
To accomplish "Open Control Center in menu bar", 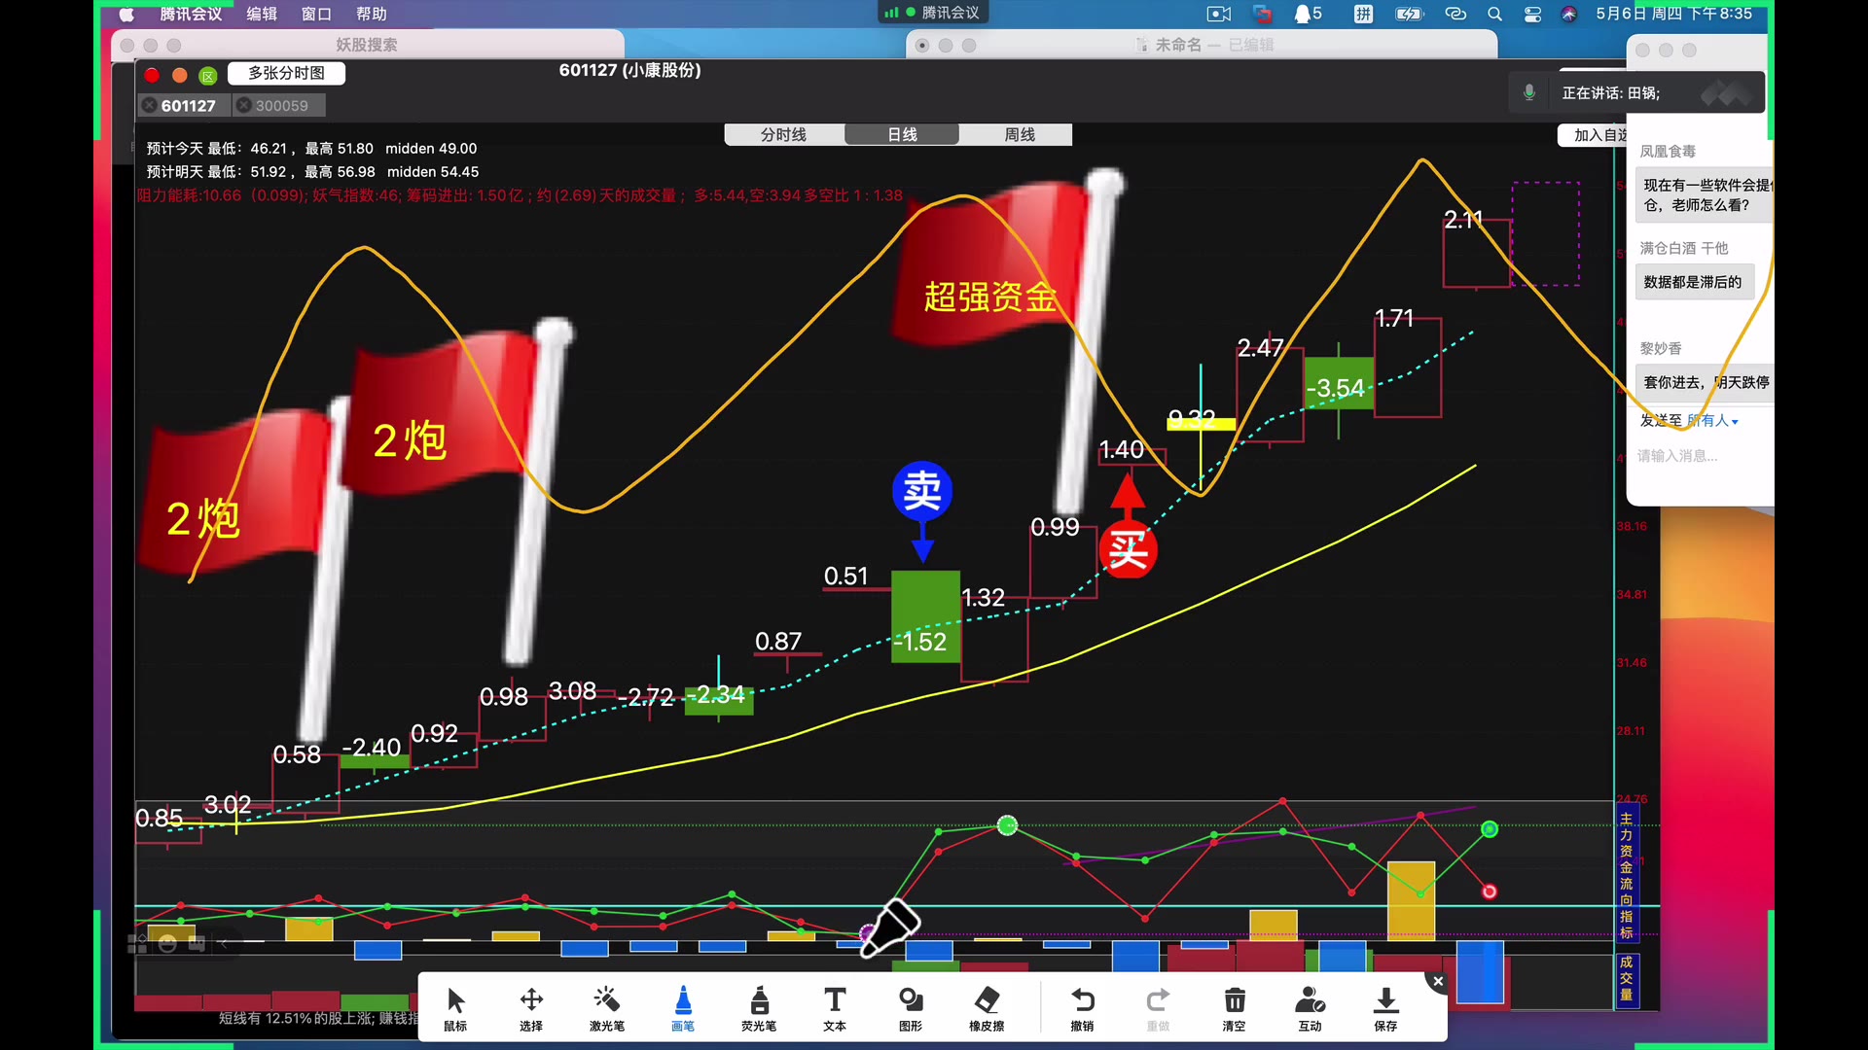I will click(1532, 14).
